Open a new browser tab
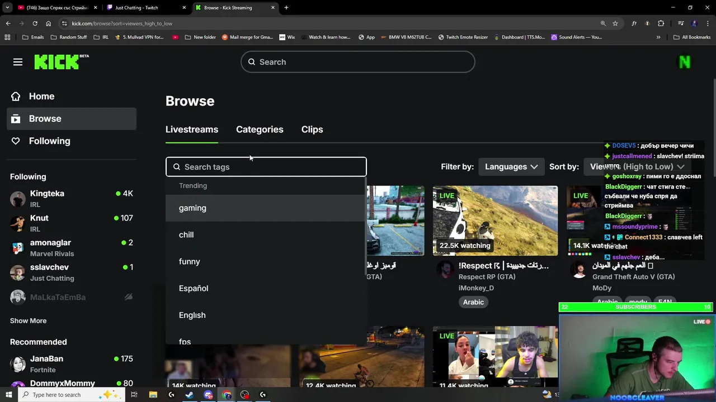Image resolution: width=716 pixels, height=402 pixels. point(286,8)
